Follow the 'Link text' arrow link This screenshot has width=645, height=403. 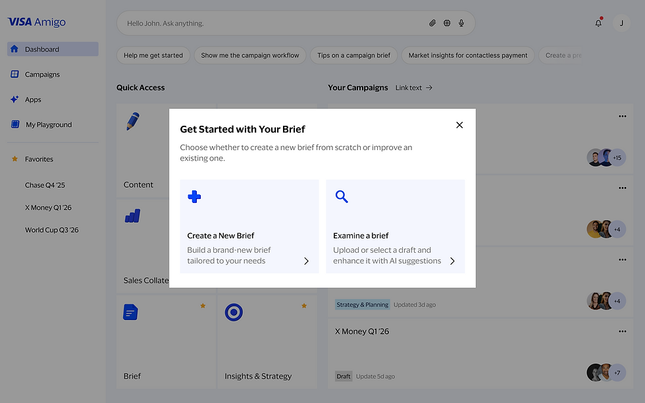click(x=414, y=88)
